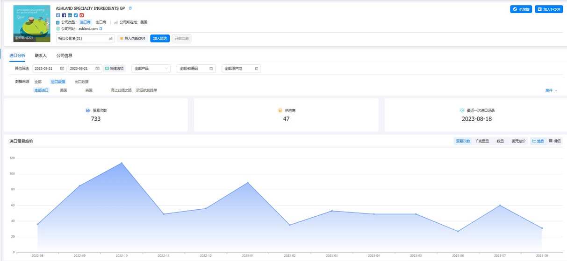Click the 开启监测 button
567x261 pixels.
(181, 39)
